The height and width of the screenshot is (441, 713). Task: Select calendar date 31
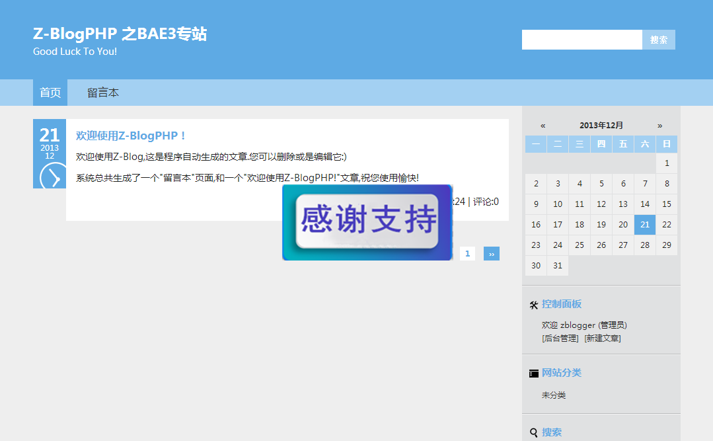558,265
